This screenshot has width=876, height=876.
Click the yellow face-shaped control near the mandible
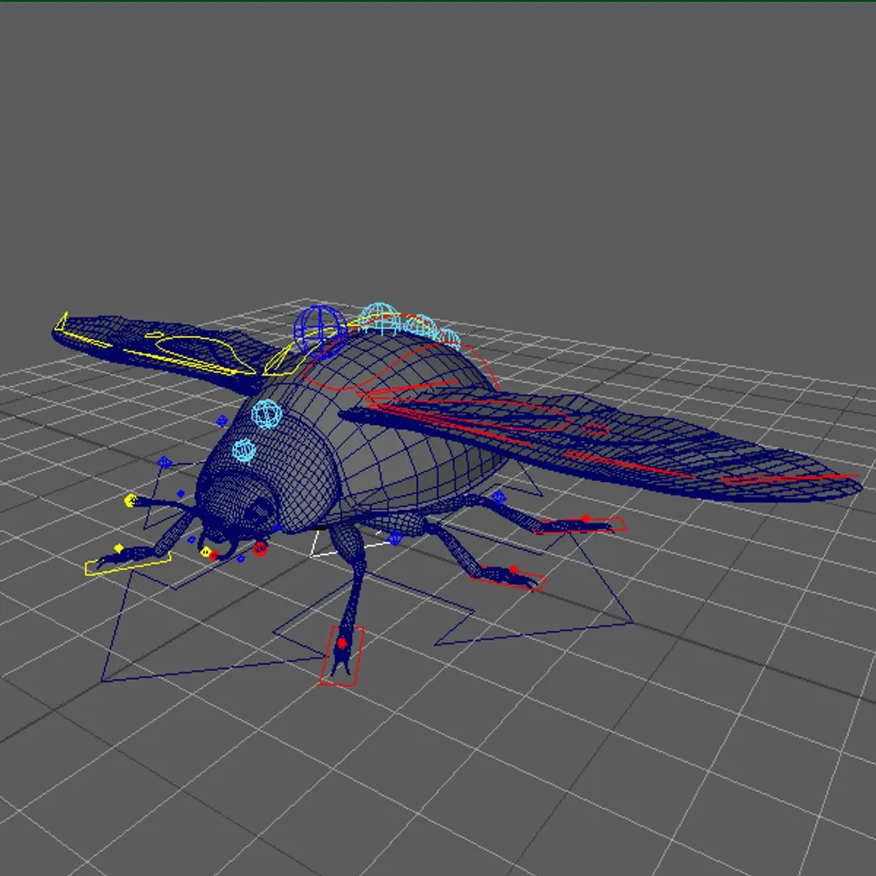click(205, 552)
